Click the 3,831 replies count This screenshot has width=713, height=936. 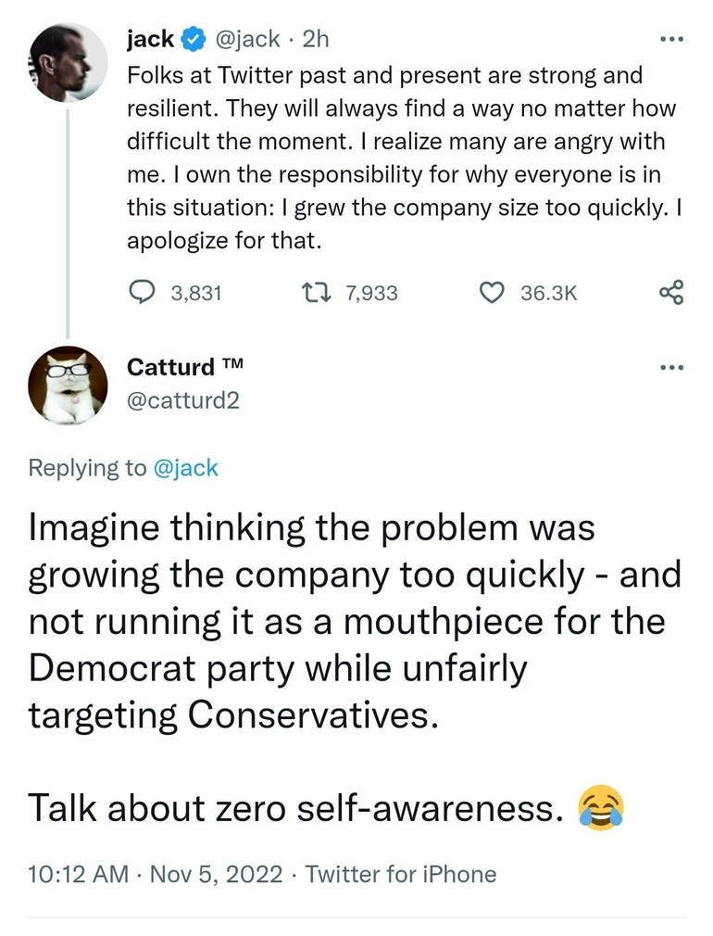(197, 293)
